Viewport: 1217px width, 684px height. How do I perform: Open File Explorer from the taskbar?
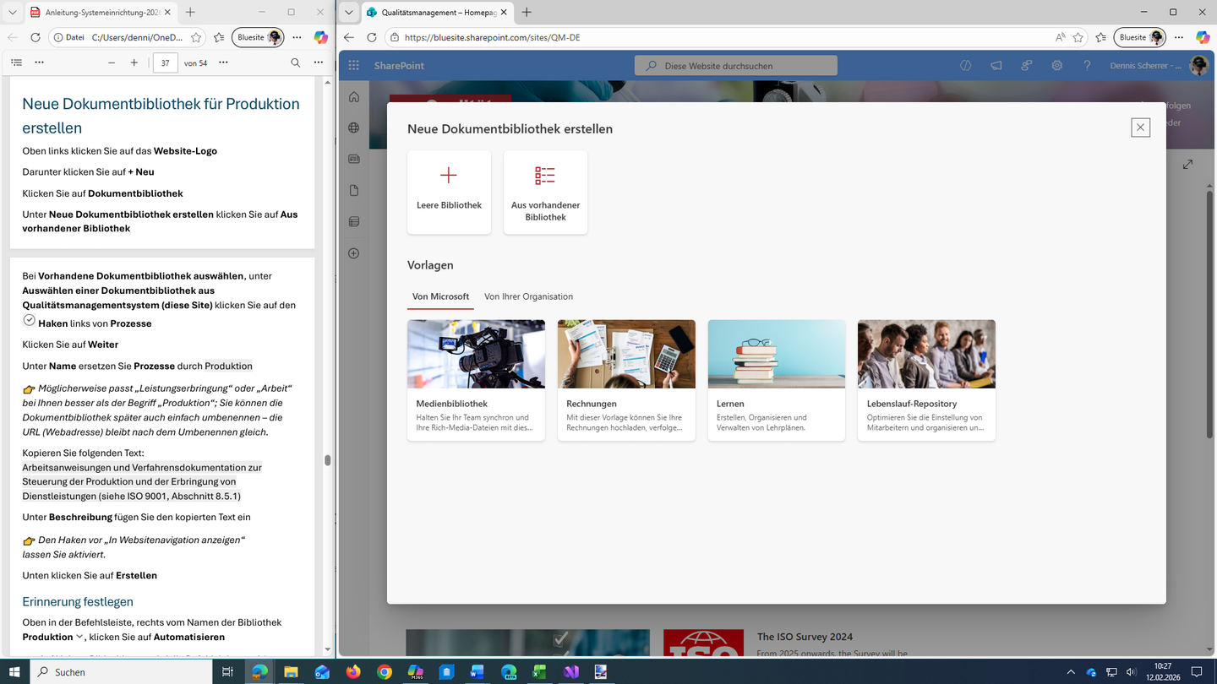[x=291, y=672]
